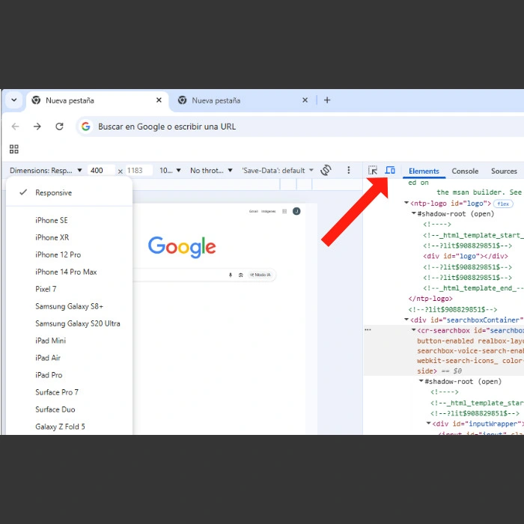Open the apps grid in bookmarks bar
This screenshot has width=524, height=524.
point(14,149)
